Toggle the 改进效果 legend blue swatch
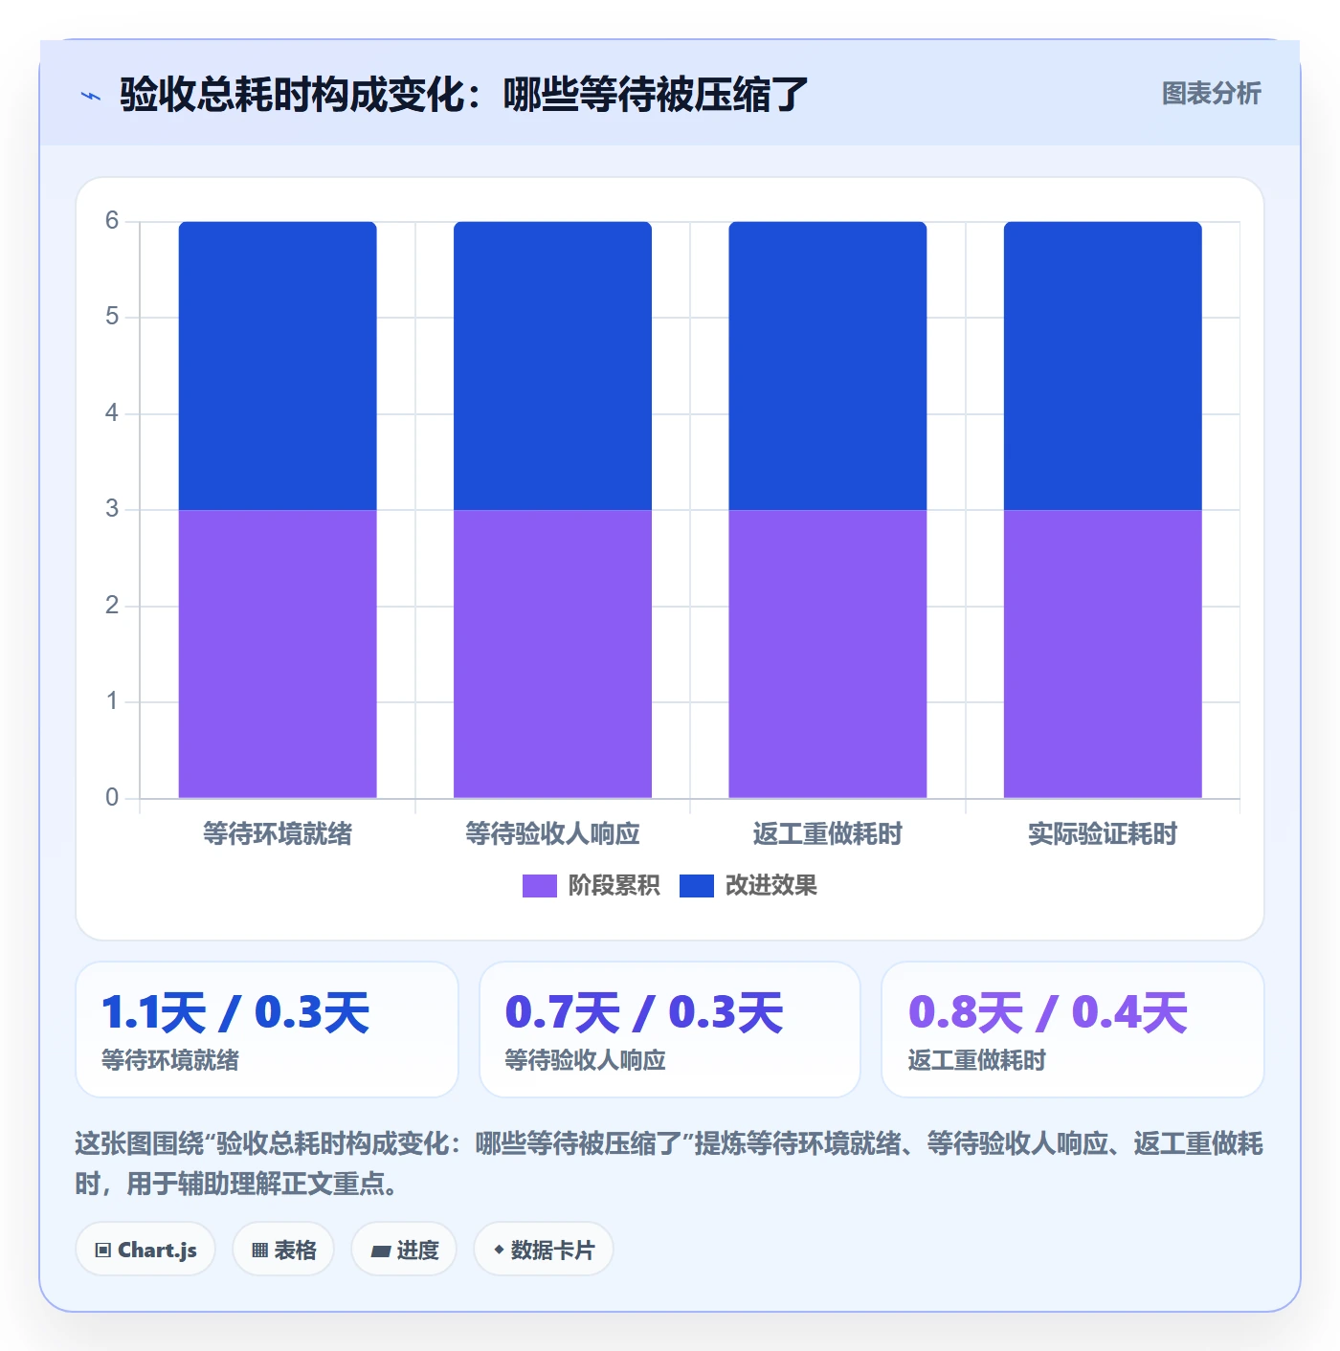 point(697,886)
